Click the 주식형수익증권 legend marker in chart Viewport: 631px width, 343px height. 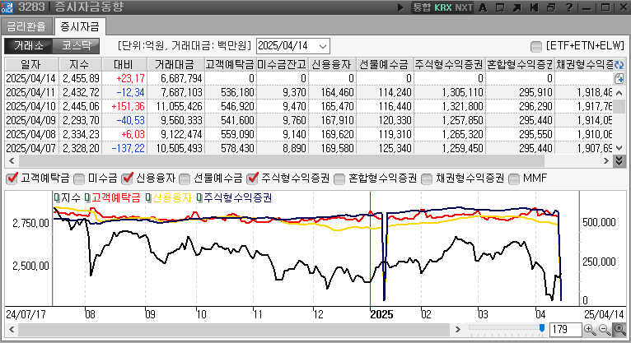[x=199, y=197]
